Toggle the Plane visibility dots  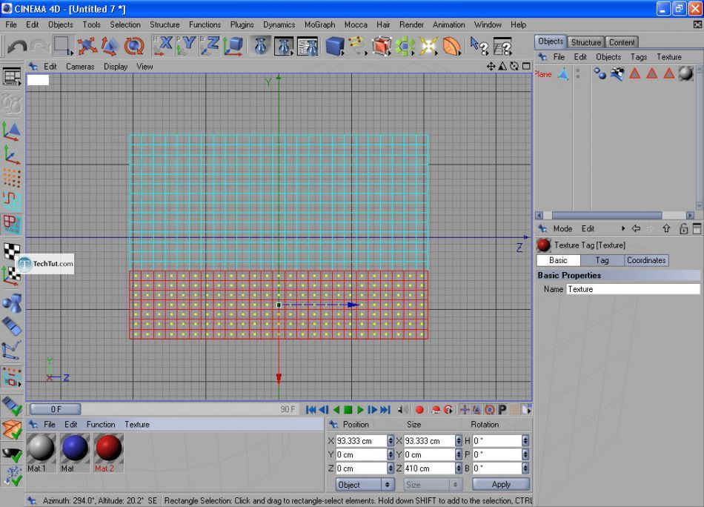click(x=578, y=73)
